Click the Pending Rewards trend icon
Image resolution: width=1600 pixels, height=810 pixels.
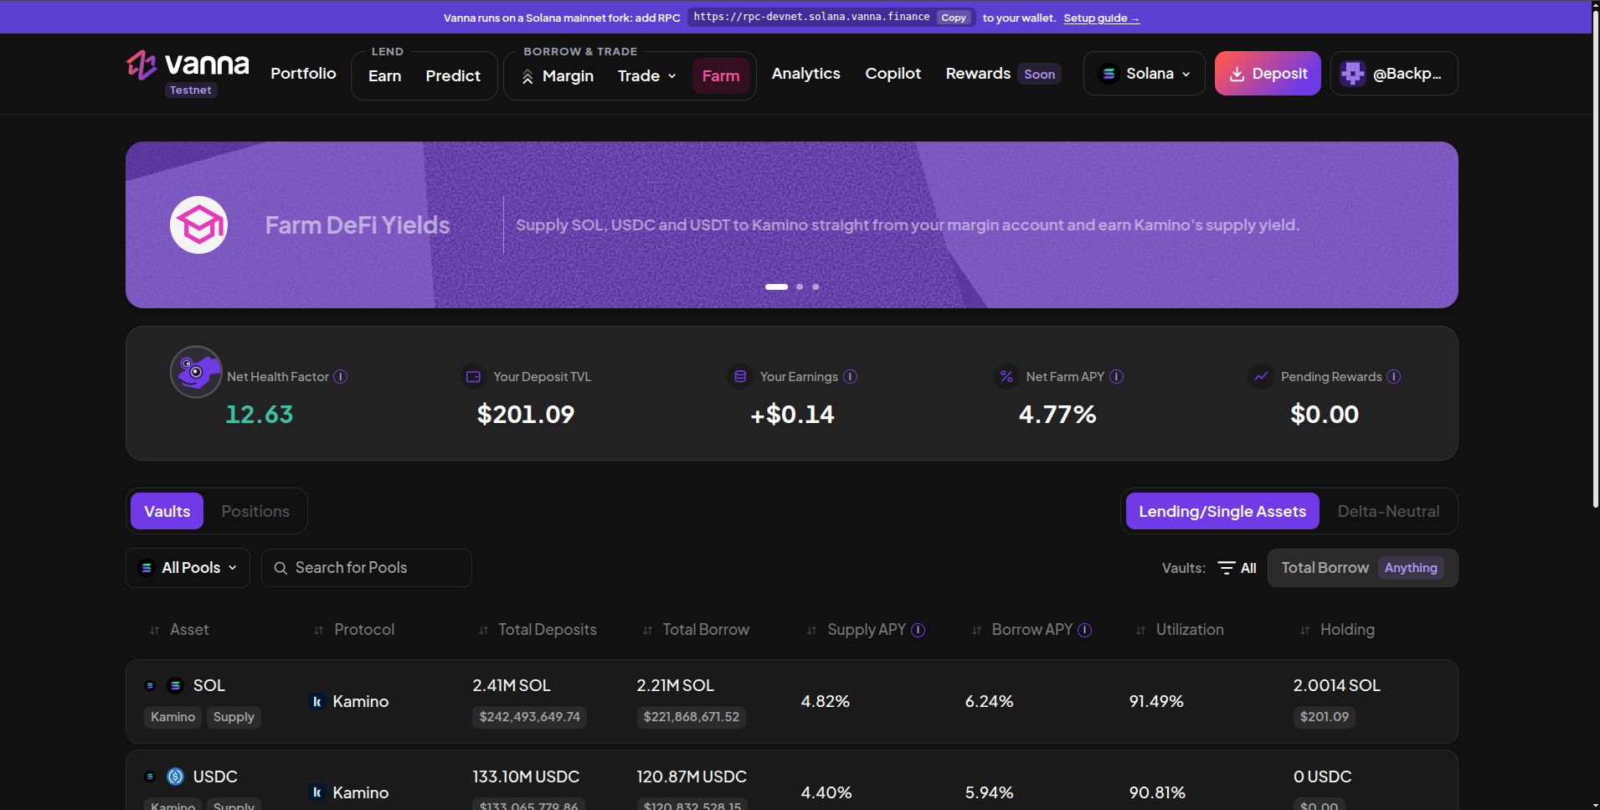tap(1261, 377)
